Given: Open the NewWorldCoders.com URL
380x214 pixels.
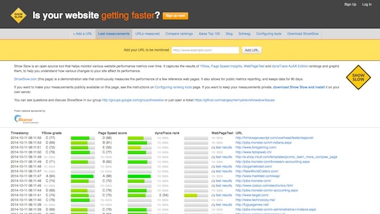Looking at the screenshot, I should click(257, 171).
